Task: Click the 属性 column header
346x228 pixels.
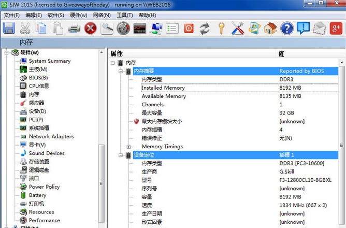Action: [192, 54]
